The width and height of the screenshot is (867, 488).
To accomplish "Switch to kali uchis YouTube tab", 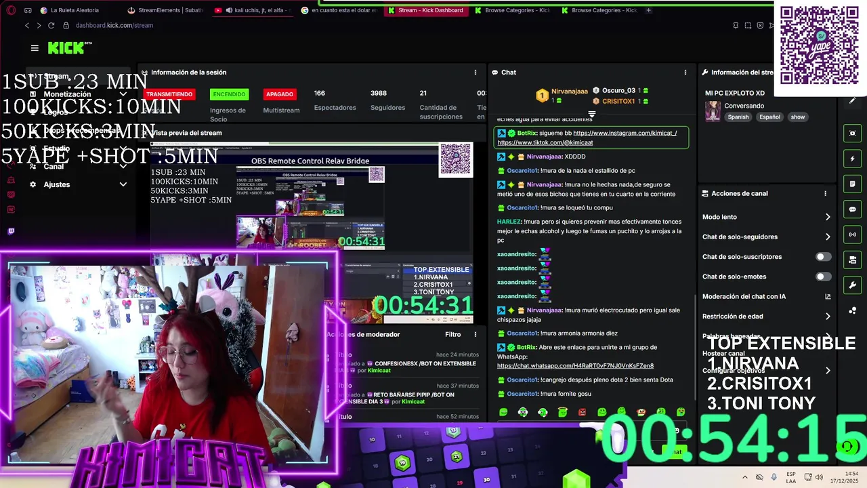I will (252, 10).
